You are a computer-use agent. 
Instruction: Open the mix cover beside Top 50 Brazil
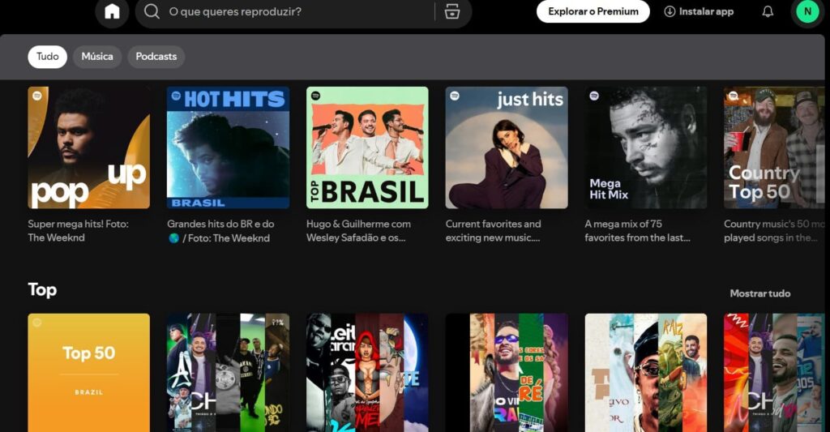point(228,373)
